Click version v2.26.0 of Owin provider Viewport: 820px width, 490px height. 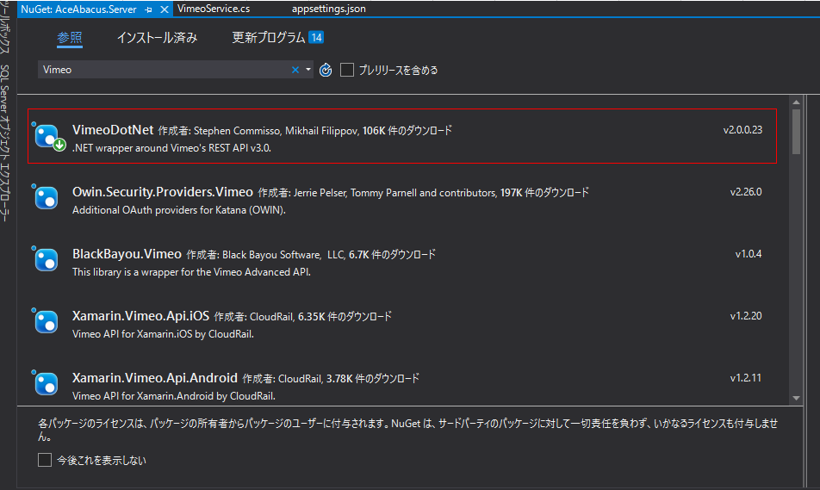(x=746, y=192)
